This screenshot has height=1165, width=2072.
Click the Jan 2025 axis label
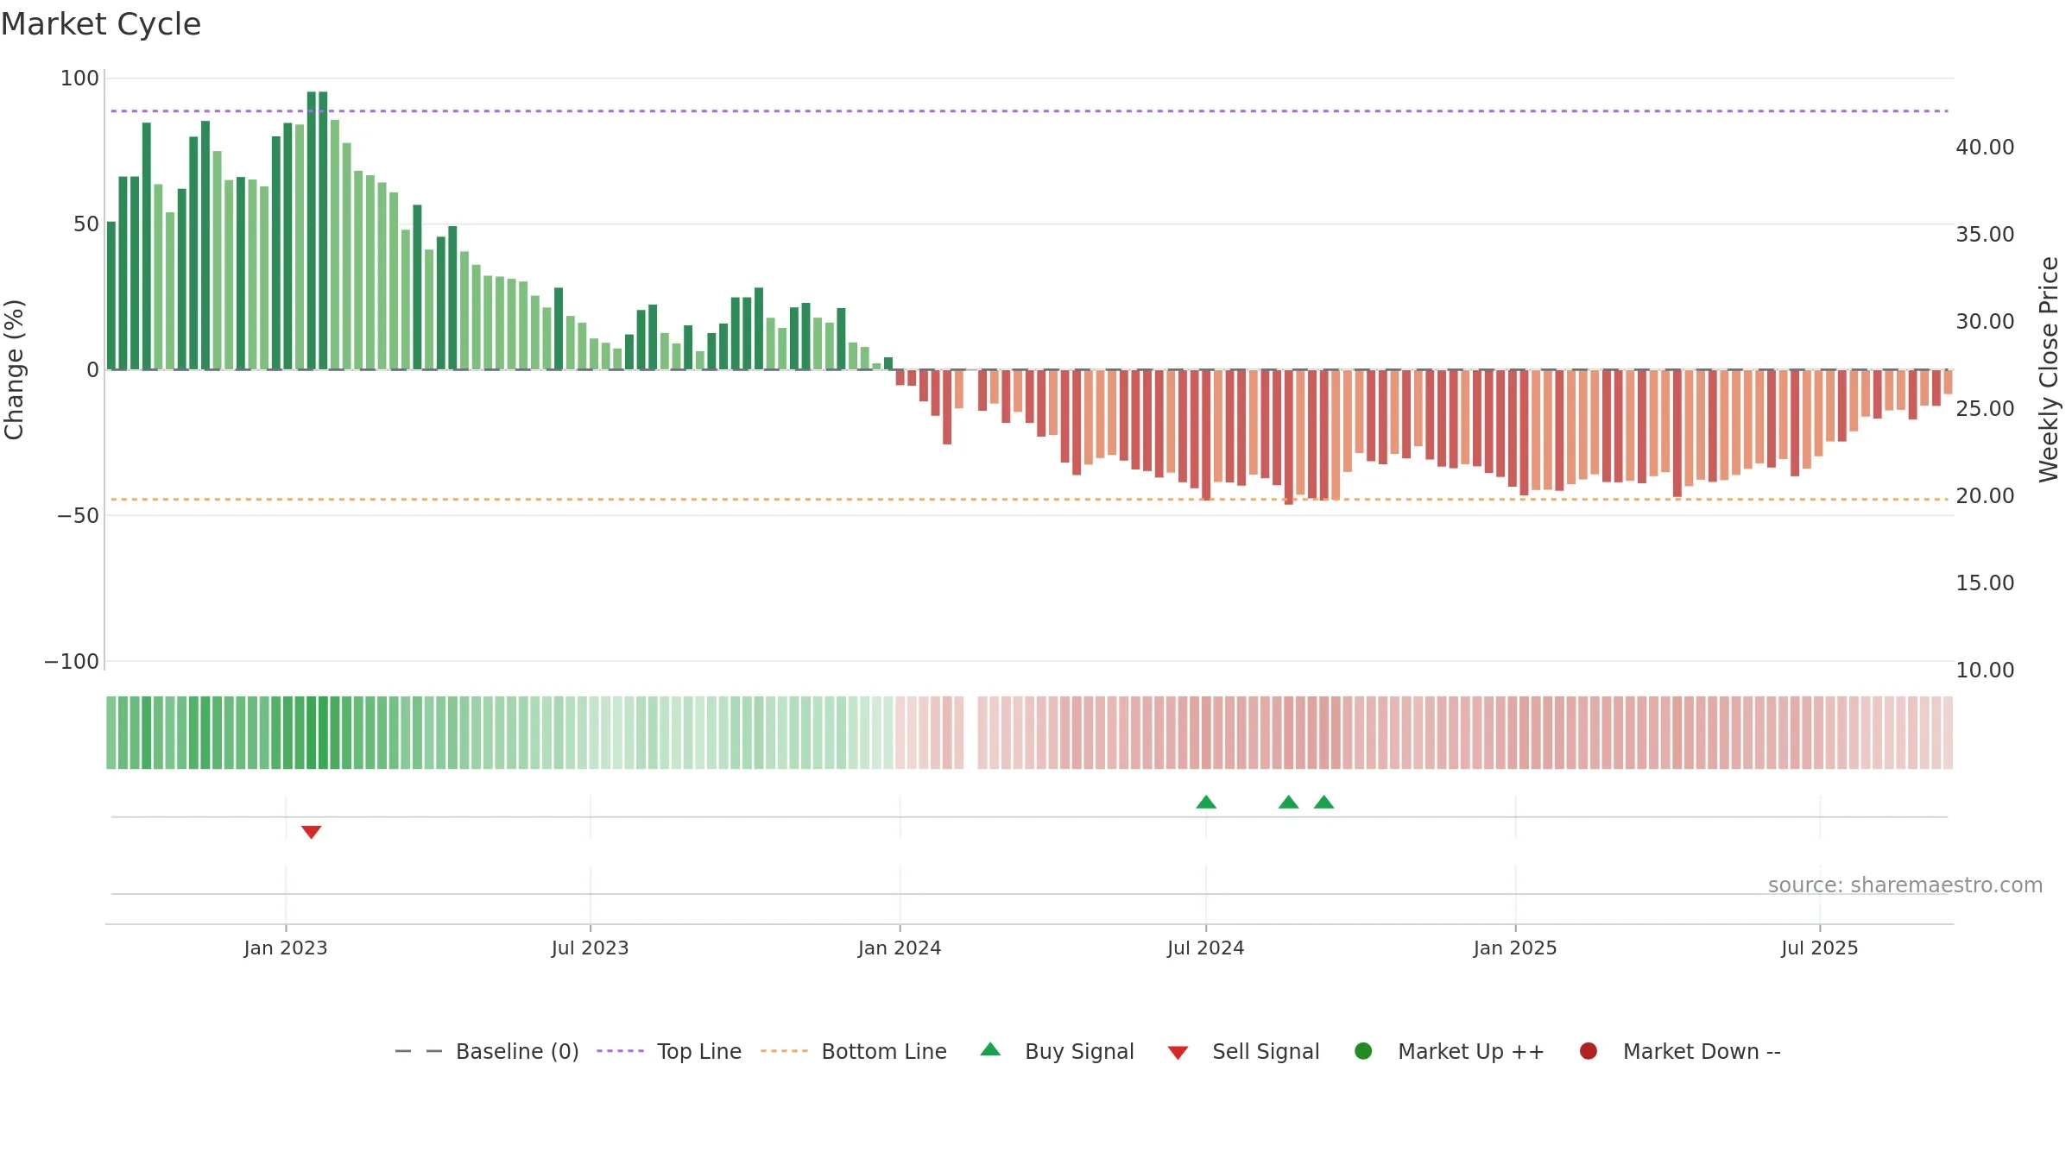pos(1515,948)
